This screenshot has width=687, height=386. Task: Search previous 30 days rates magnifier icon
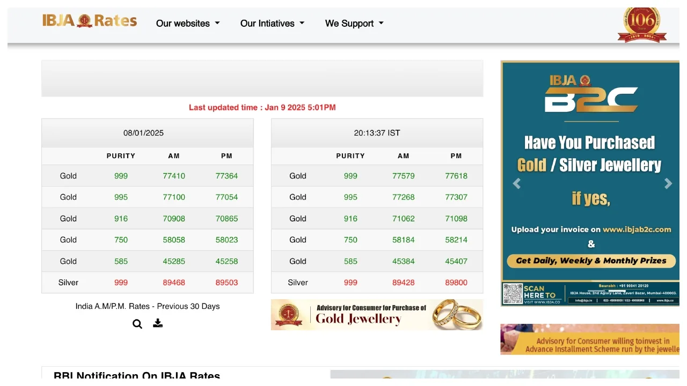pos(137,324)
